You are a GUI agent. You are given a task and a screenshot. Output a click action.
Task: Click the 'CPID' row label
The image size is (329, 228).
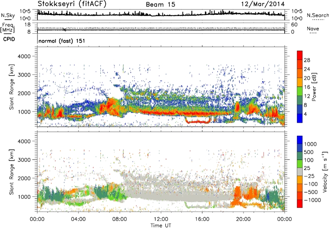(x=9, y=39)
